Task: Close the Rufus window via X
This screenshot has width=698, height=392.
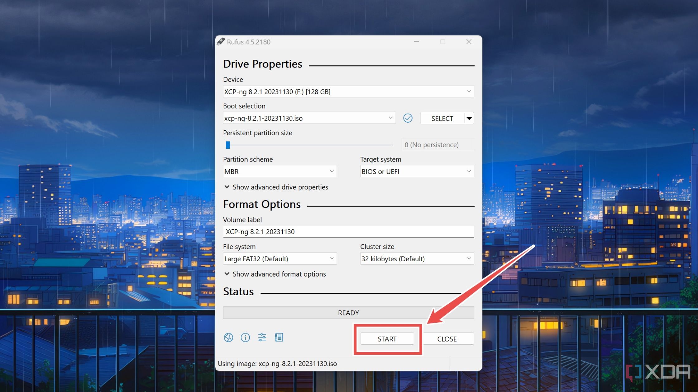Action: pos(469,42)
